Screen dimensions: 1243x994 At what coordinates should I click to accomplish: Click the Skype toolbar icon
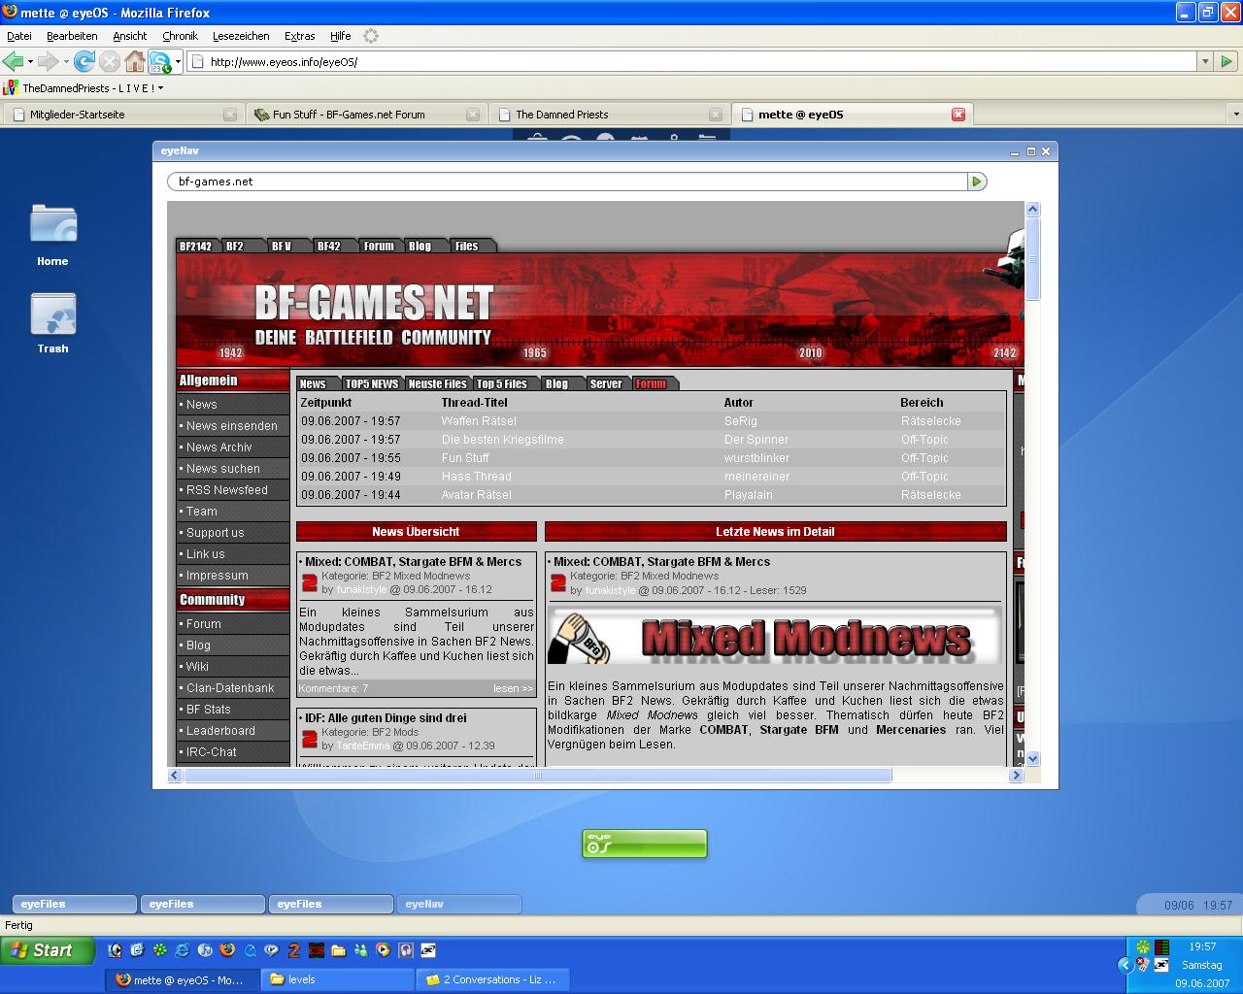point(158,62)
